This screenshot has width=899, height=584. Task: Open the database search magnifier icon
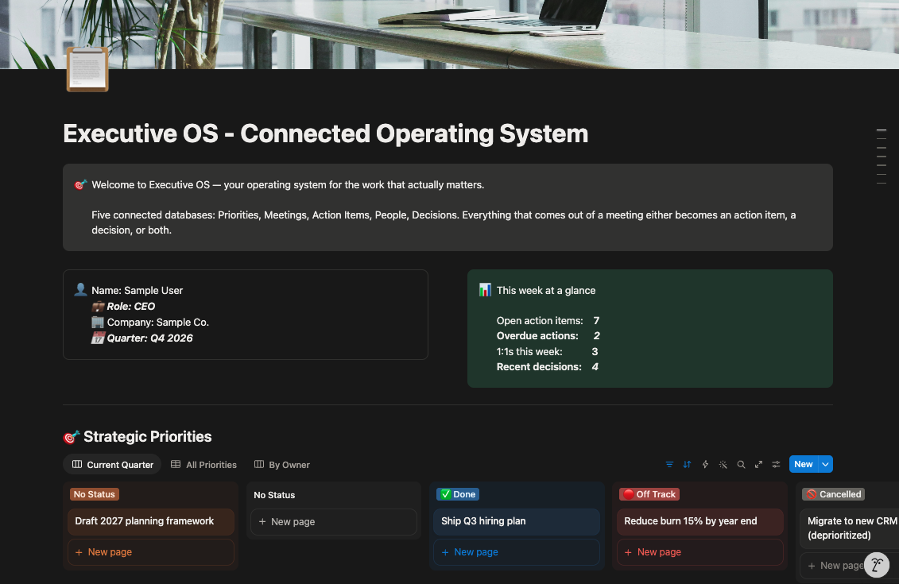pyautogui.click(x=741, y=464)
